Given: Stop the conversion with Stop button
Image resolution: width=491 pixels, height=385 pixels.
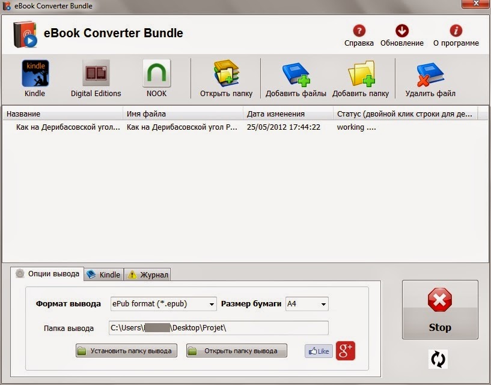Looking at the screenshot, I should [440, 309].
